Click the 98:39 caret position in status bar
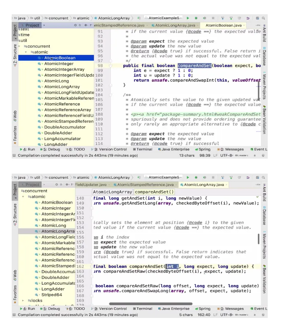The image size is (301, 322). point(205,155)
